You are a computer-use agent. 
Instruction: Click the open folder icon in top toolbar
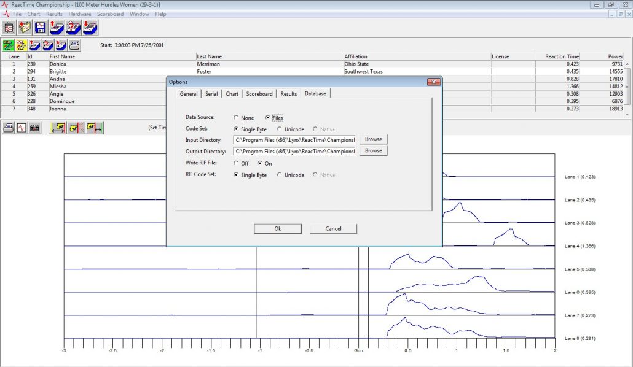pos(25,28)
